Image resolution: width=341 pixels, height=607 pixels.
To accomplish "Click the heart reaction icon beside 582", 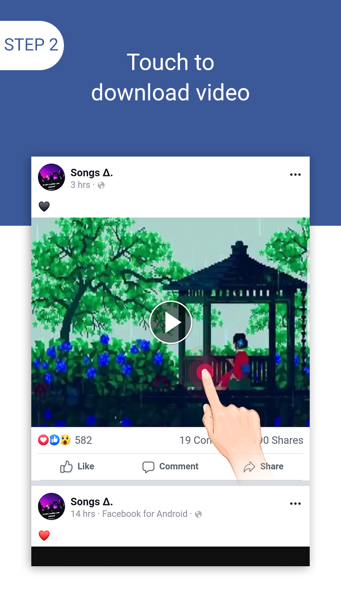I will [43, 440].
